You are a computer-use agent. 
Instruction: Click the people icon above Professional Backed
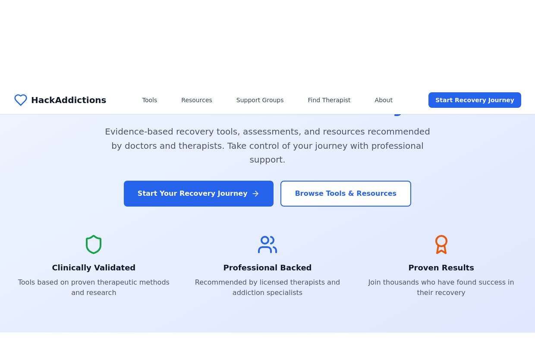[267, 245]
